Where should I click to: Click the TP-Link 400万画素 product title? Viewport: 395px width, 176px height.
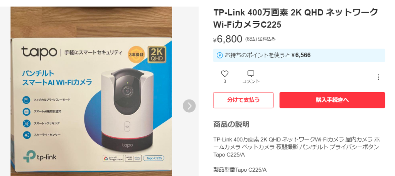coord(296,18)
